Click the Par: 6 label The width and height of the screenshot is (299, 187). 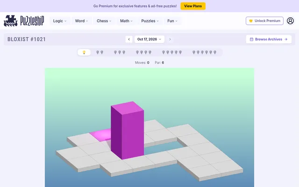159,63
